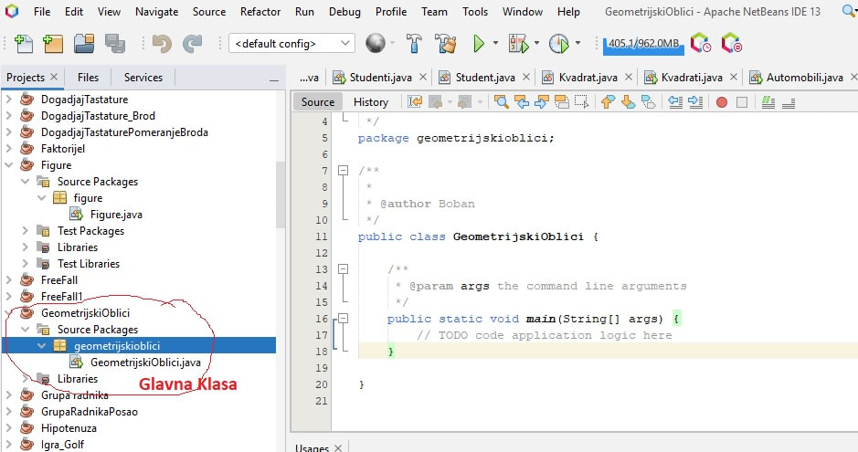The image size is (858, 452).
Task: Click the Save All icon
Action: 115,44
